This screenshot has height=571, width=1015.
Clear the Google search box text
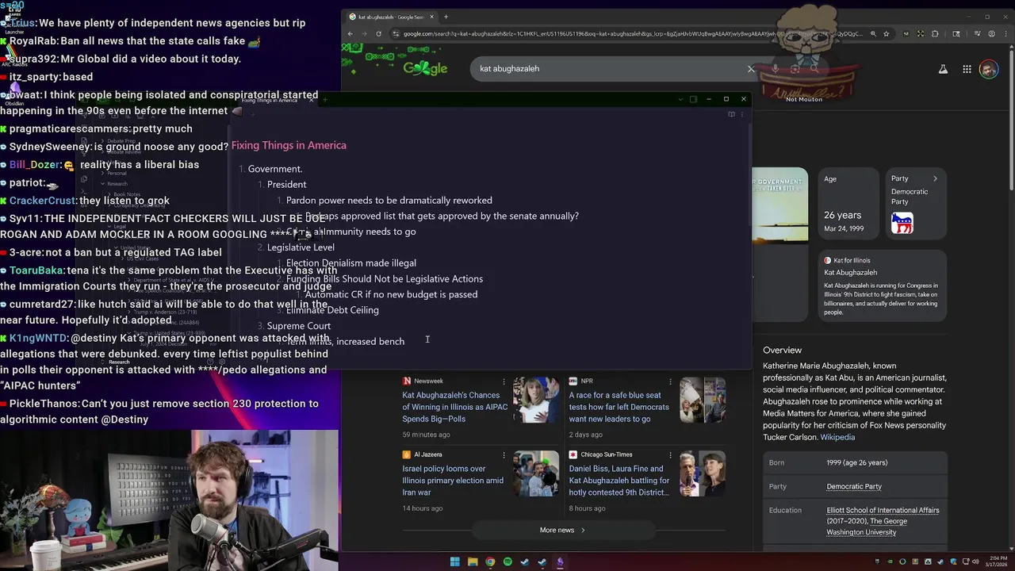[751, 69]
